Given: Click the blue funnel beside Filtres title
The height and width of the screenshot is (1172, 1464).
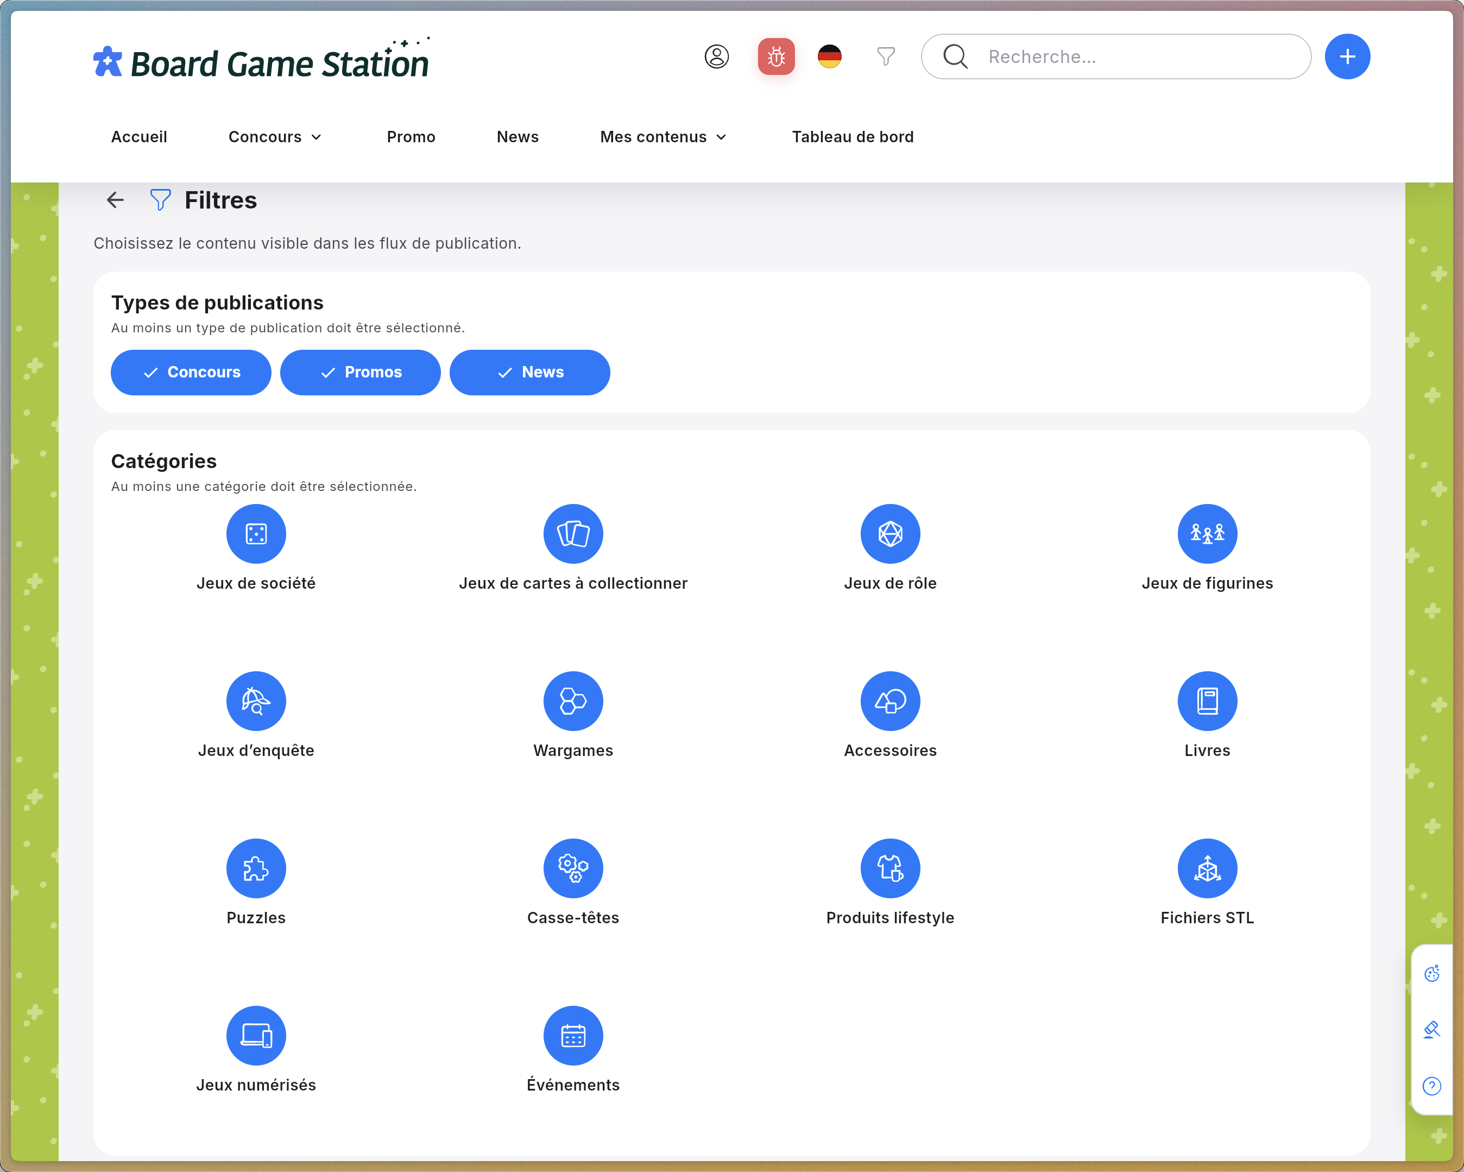Looking at the screenshot, I should (x=160, y=200).
